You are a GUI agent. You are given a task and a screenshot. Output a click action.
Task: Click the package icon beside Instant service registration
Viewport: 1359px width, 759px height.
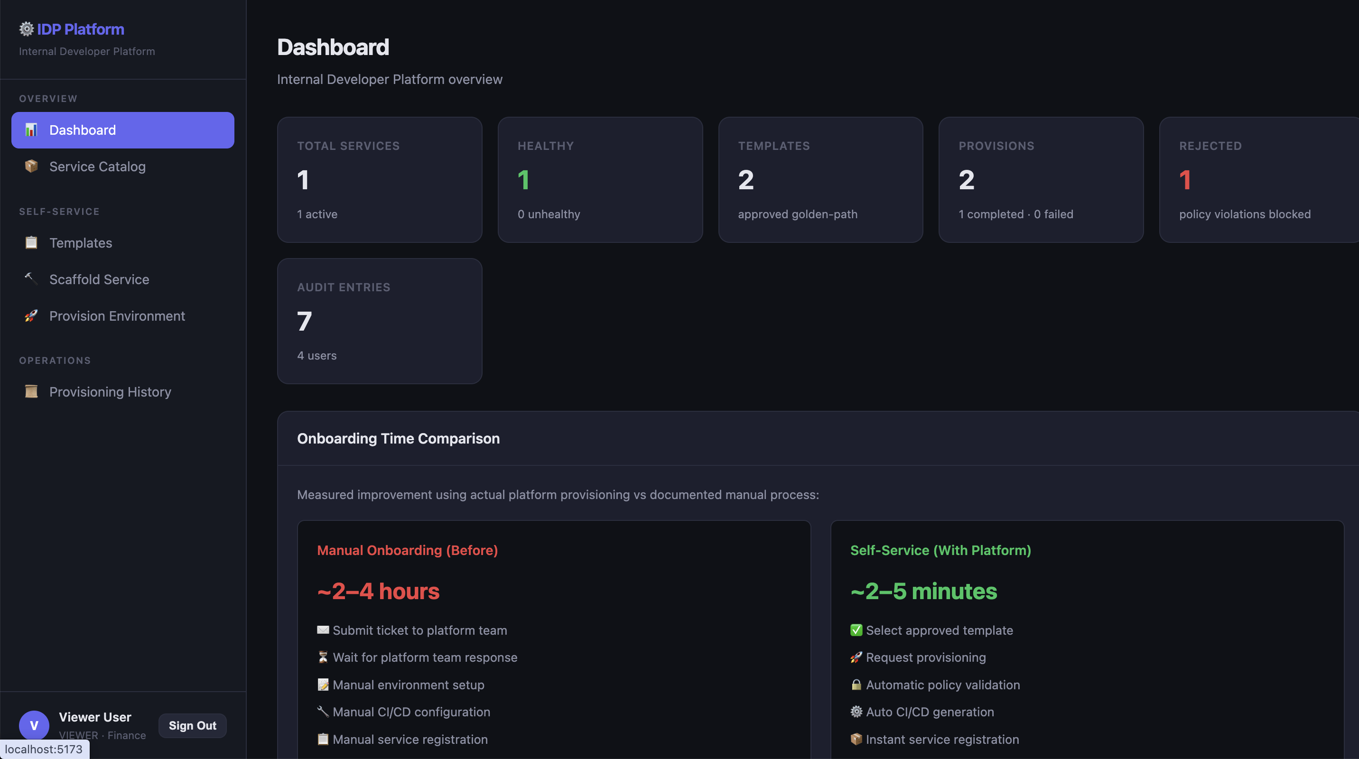point(856,739)
